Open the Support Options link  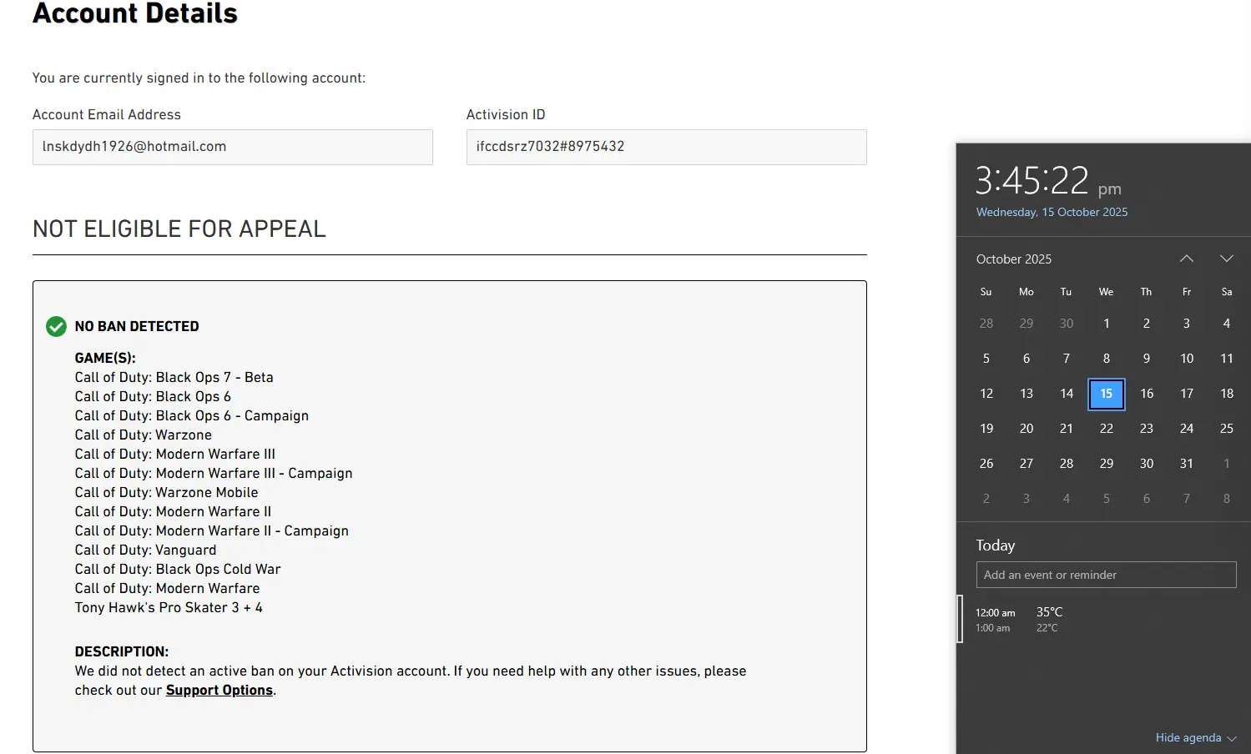pyautogui.click(x=219, y=690)
